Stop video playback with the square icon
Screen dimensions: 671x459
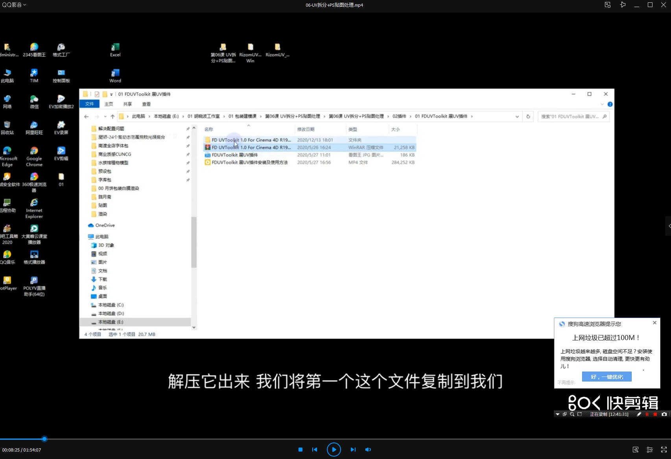[300, 450]
